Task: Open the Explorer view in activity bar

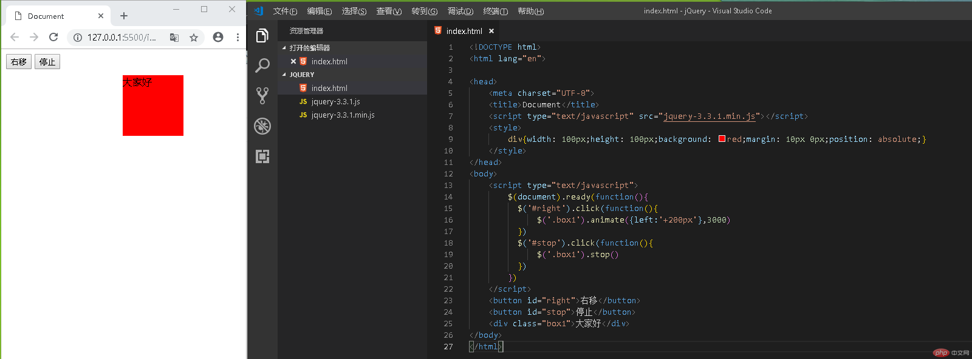Action: click(x=262, y=36)
